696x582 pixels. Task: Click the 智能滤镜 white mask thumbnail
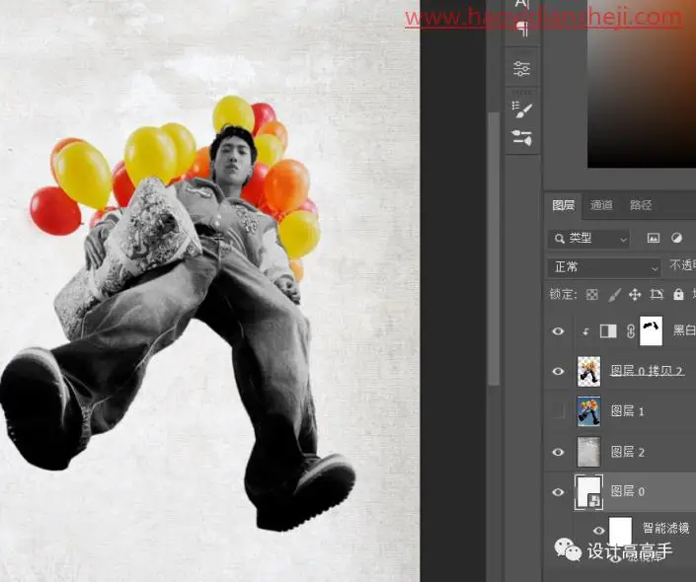click(620, 530)
